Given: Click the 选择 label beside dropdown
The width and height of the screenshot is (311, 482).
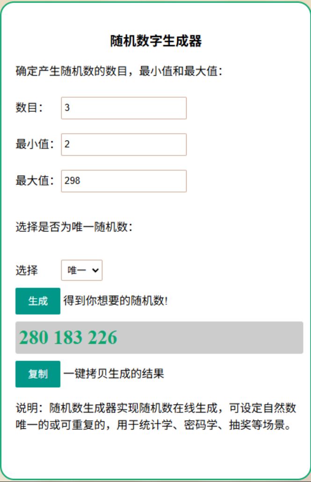Looking at the screenshot, I should [27, 270].
